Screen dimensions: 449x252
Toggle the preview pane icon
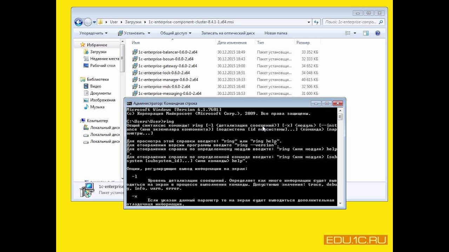(366, 33)
